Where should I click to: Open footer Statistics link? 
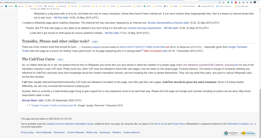coord(117,132)
